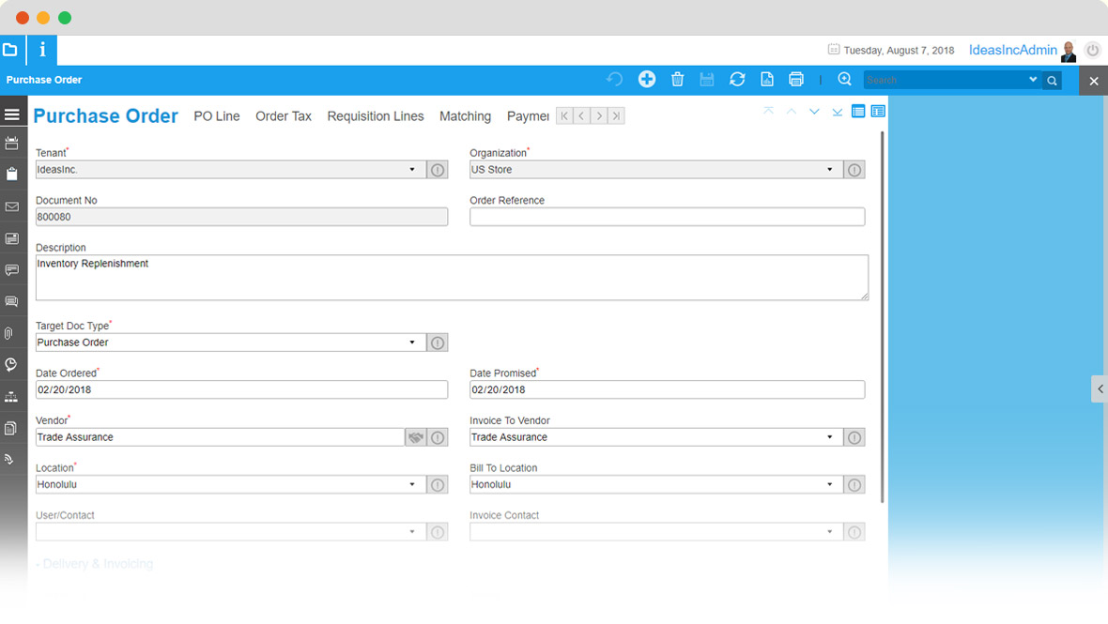Open the attachment paperclip sidebar icon

[10, 333]
